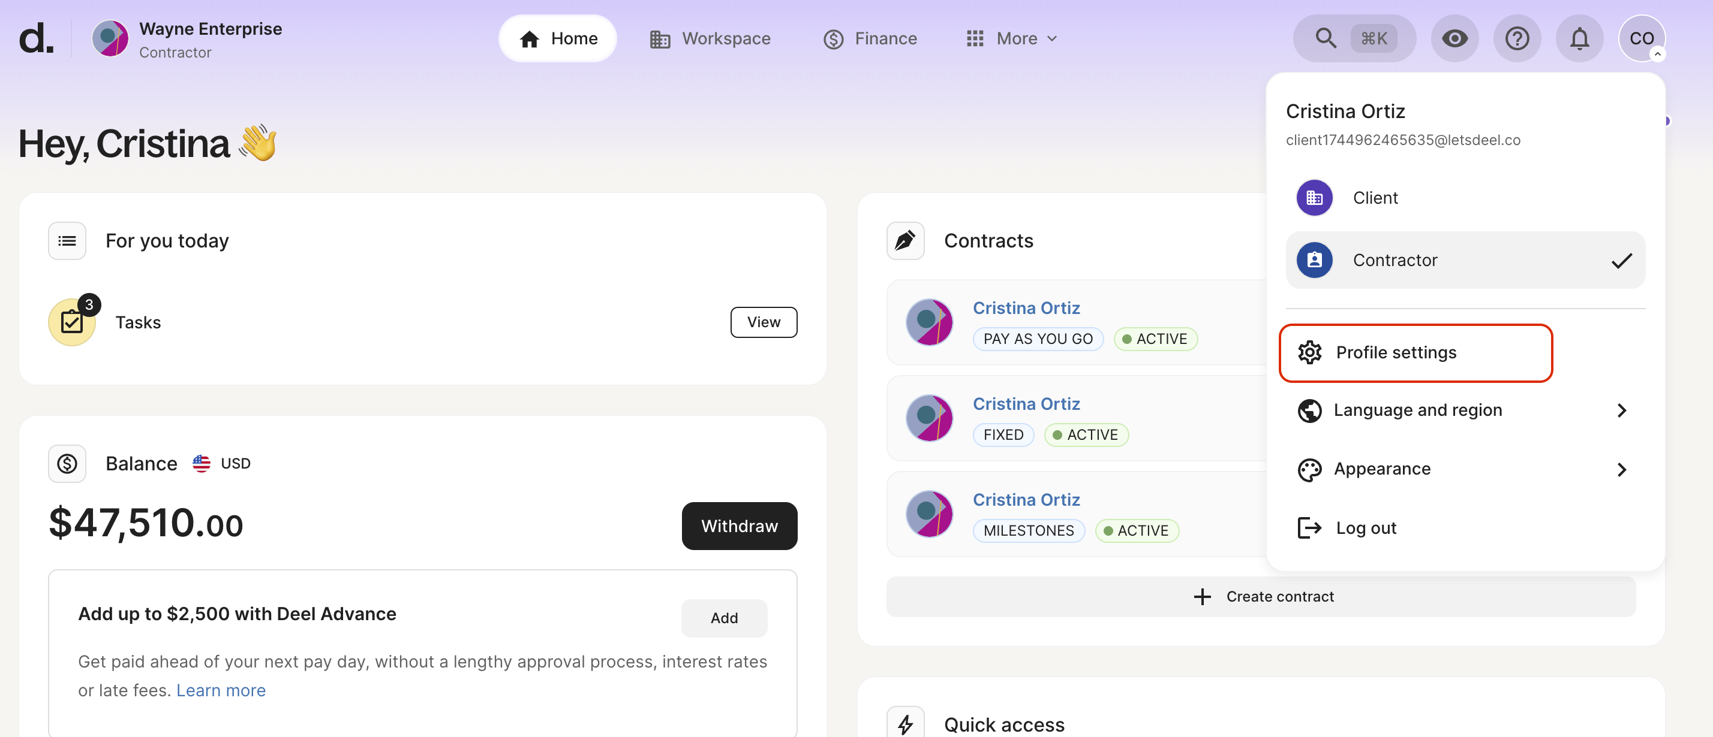Click the Quick access lightning icon
This screenshot has width=1713, height=737.
[x=904, y=724]
